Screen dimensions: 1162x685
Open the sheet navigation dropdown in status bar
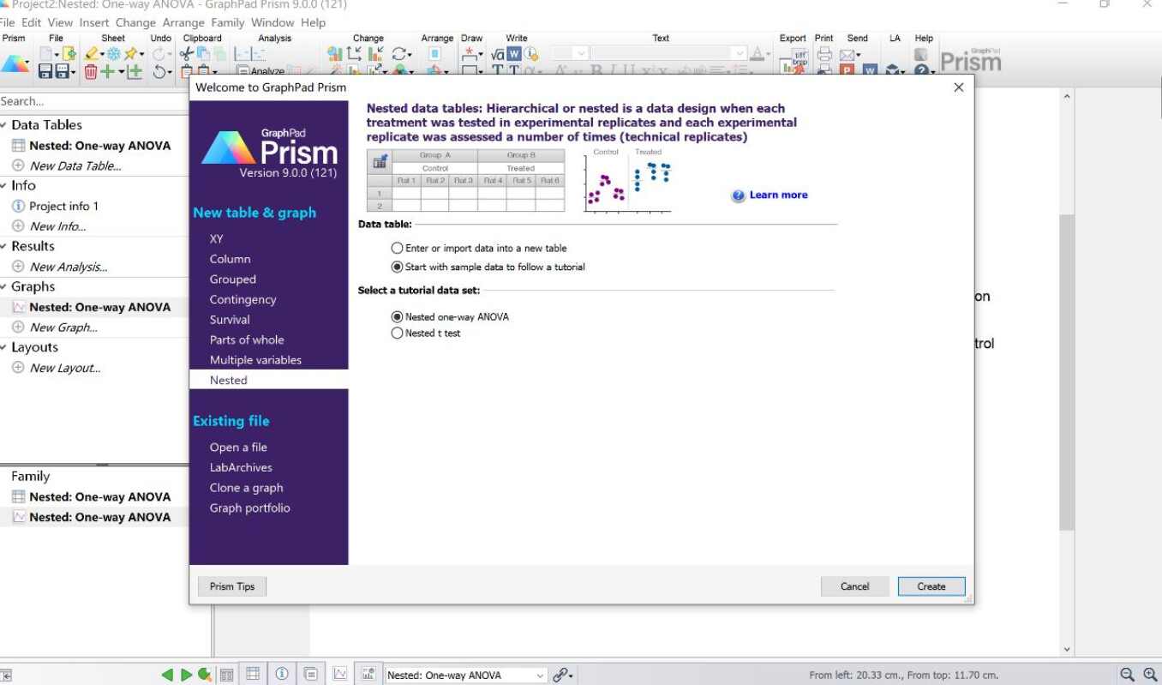(540, 675)
